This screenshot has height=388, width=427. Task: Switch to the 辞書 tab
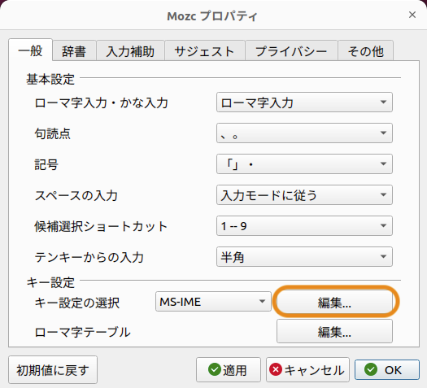click(x=74, y=51)
